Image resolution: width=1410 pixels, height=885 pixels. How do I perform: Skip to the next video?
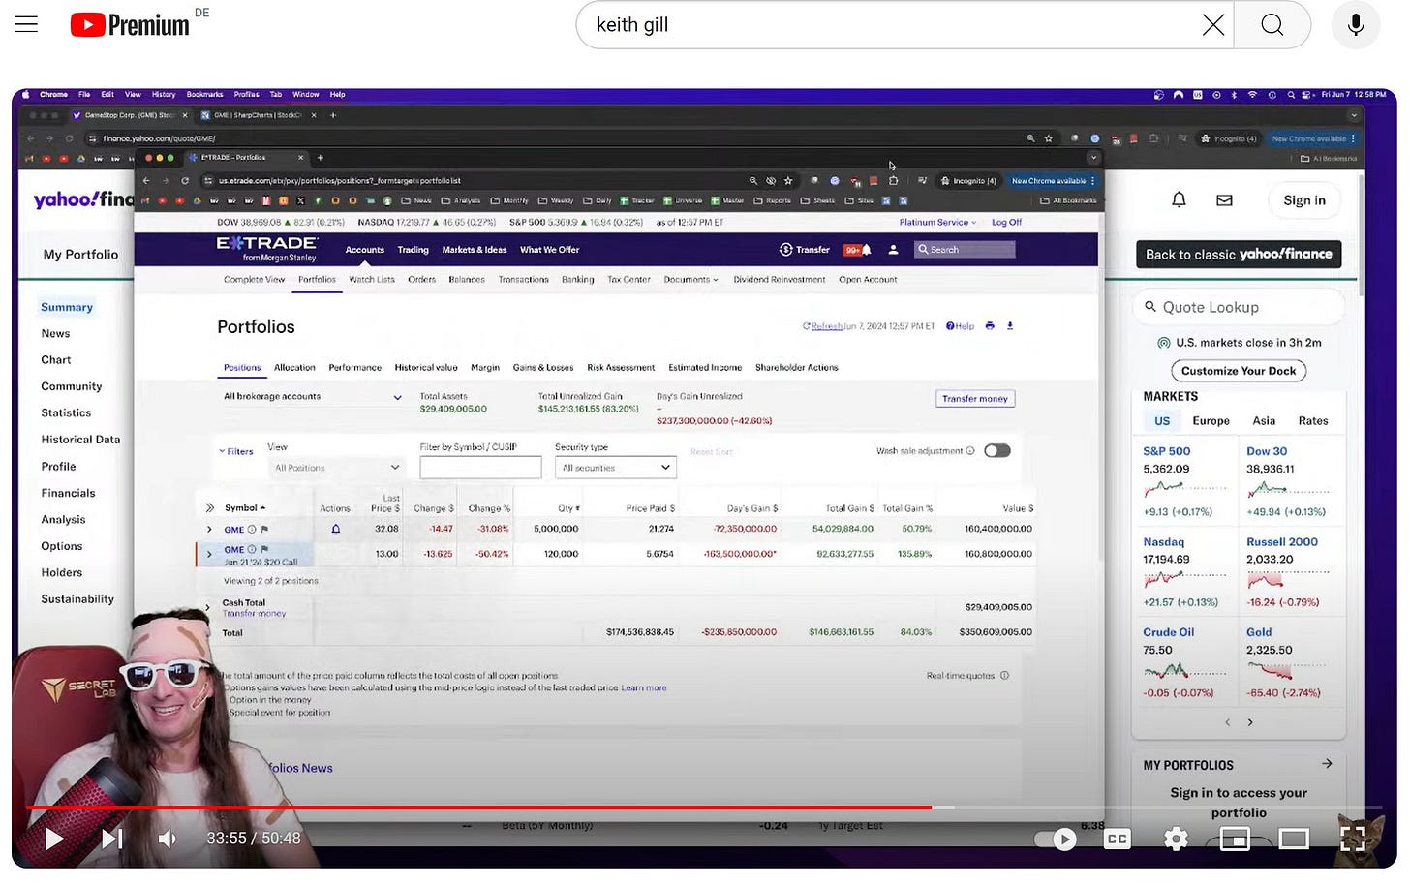[x=112, y=839]
